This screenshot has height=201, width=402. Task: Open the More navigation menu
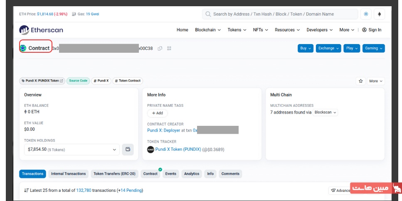point(347,30)
